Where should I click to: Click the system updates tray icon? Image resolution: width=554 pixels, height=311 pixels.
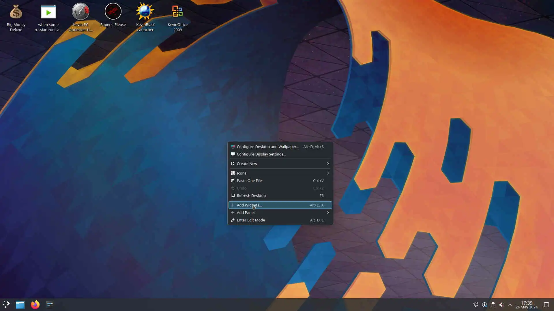pos(484,305)
